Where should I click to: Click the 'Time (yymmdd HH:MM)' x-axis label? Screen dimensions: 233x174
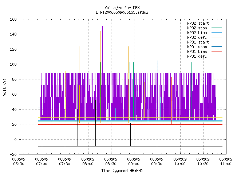(x=122, y=171)
